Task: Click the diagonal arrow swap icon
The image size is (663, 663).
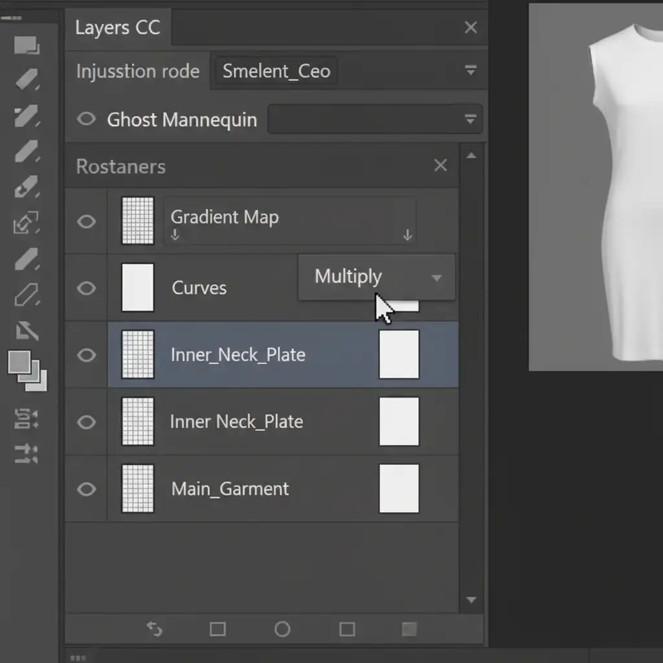Action: pos(27,331)
